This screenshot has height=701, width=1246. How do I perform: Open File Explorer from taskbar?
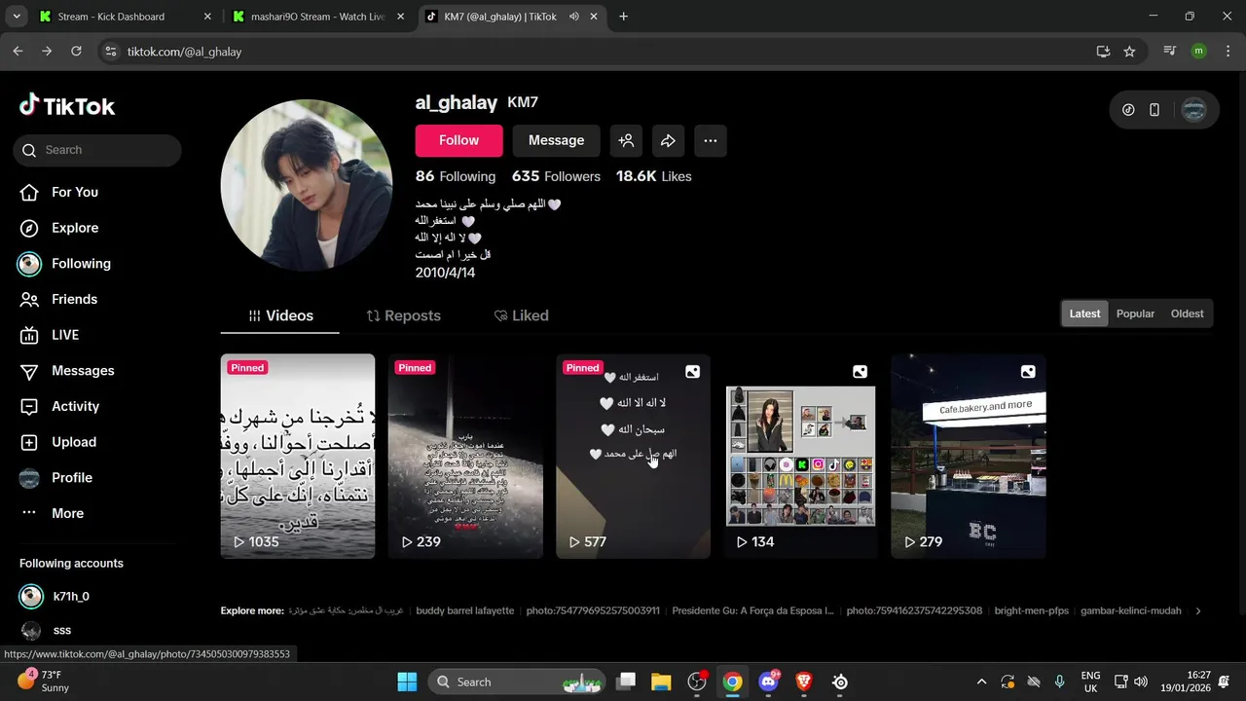coord(661,682)
